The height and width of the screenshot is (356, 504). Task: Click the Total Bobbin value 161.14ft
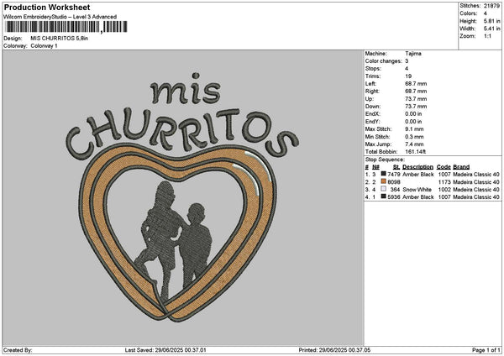click(x=415, y=152)
